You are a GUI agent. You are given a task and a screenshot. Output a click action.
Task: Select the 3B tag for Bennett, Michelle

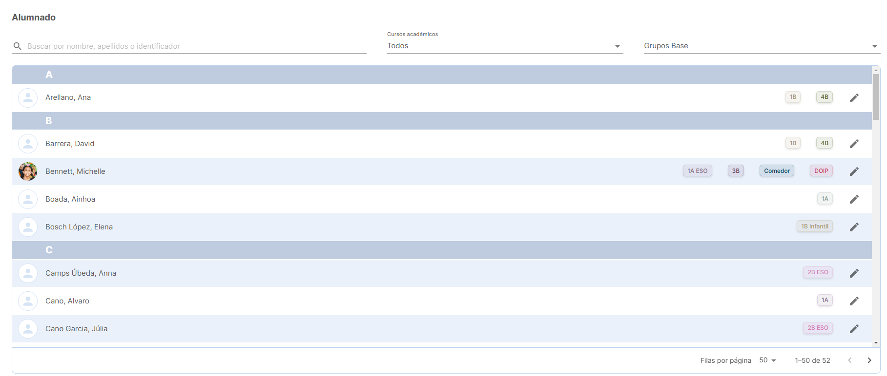736,171
